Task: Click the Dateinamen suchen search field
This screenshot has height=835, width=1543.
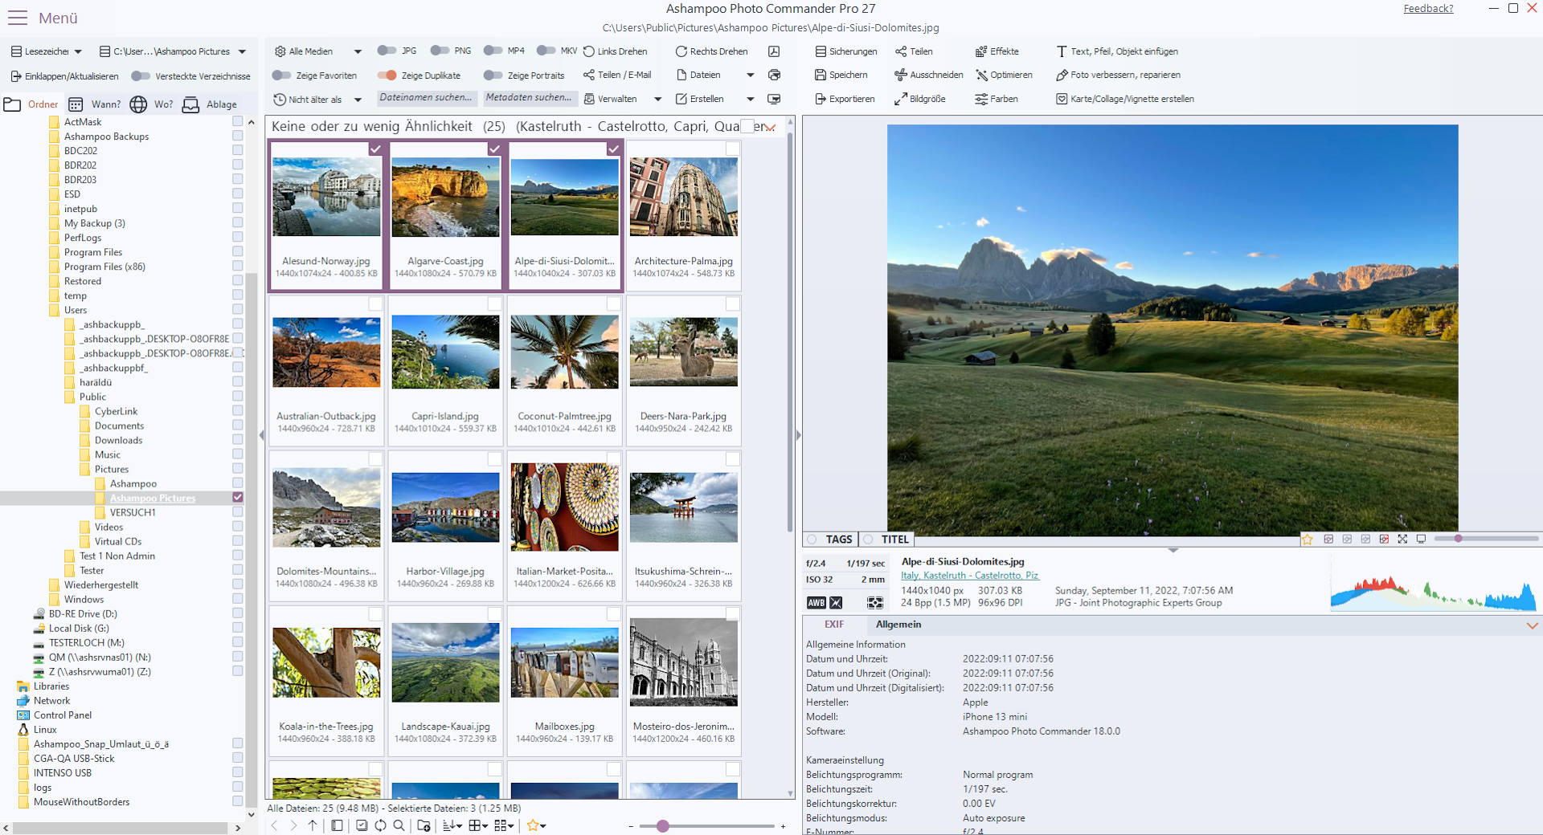Action: tap(426, 98)
